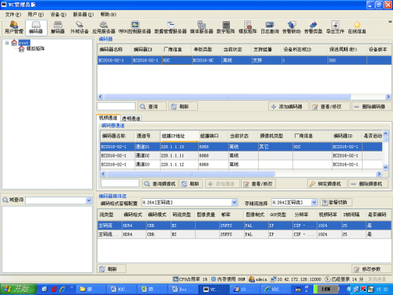Click the 分辨率 column header
This screenshot has width=393, height=295.
pyautogui.click(x=305, y=215)
